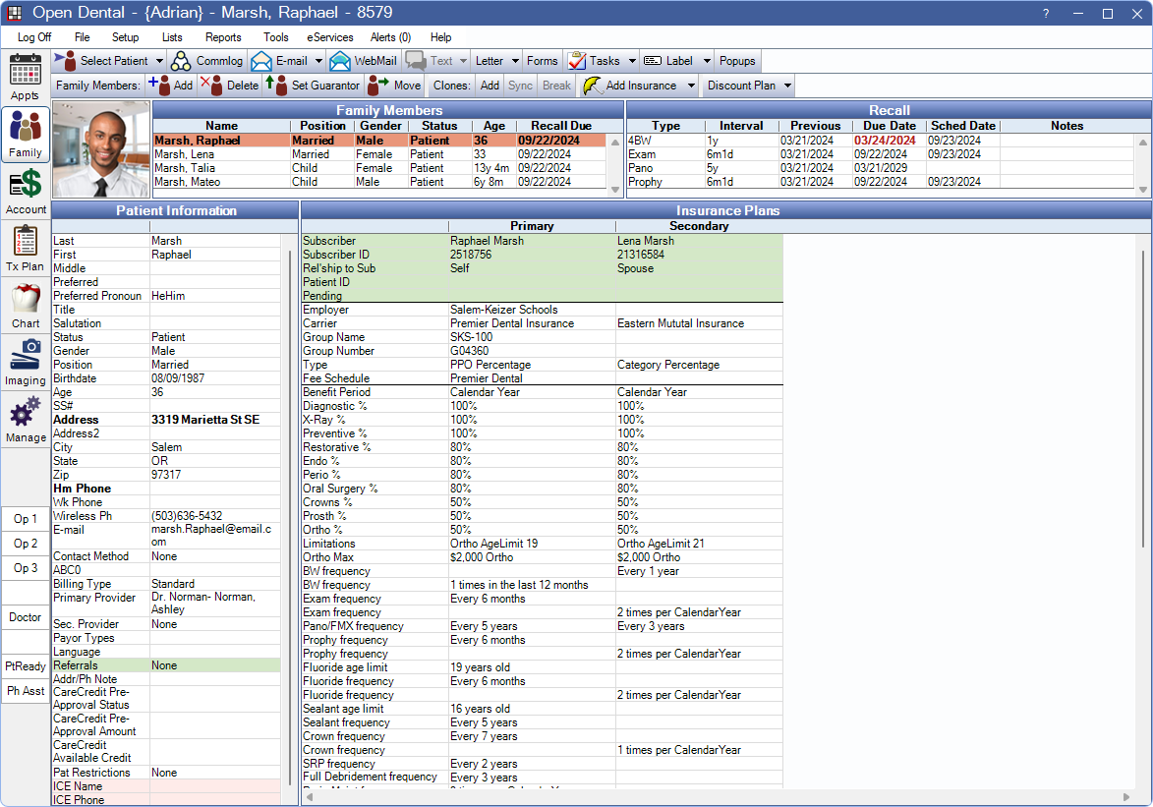The height and width of the screenshot is (807, 1153).
Task: Open the Commlog toolbar button
Action: point(207,61)
